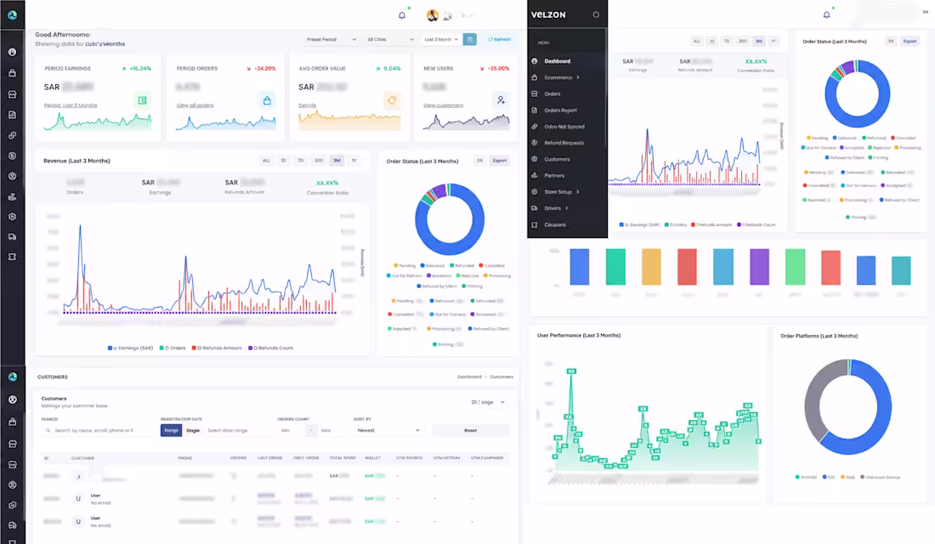
Task: Click the chain-link Odoo sync icon in collapsed sidebar
Action: tap(12, 135)
